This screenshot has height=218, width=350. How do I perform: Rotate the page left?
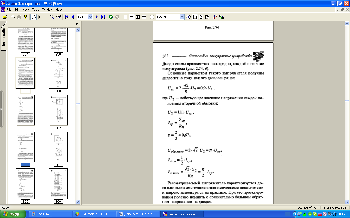click(x=215, y=17)
